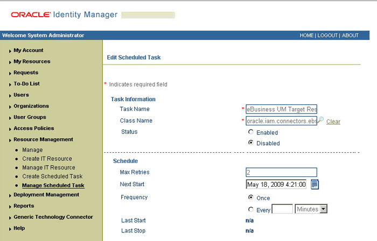Click into the Class Name field
377x241 pixels.
(281, 120)
